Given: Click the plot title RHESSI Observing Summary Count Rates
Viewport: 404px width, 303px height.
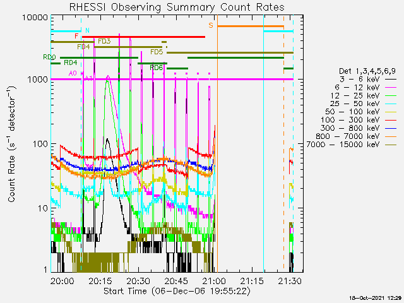Looking at the screenshot, I should (x=177, y=7).
